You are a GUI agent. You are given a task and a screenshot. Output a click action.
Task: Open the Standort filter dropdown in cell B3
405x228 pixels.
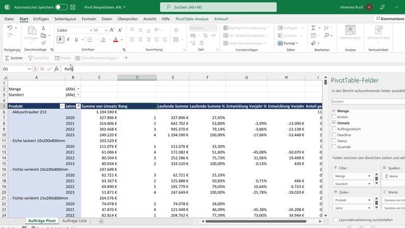pos(78,95)
